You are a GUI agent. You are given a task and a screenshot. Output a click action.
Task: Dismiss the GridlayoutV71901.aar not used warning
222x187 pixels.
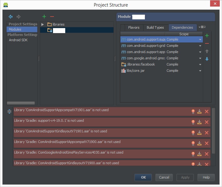(x=207, y=133)
